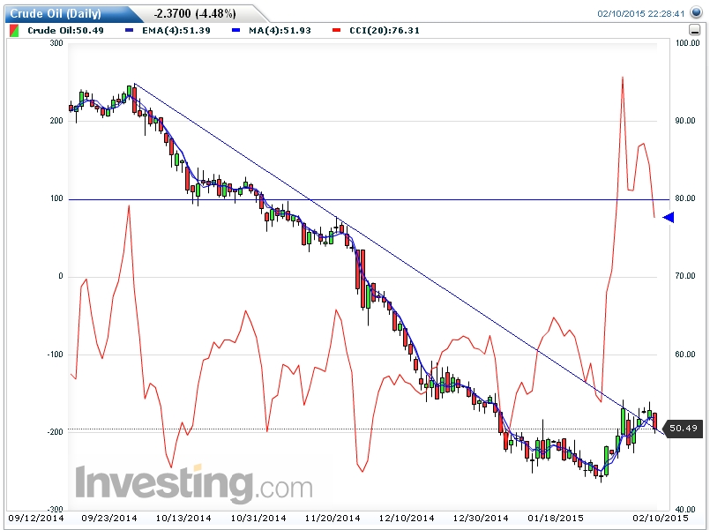Click the MA(4) blue legend marker

[235, 30]
